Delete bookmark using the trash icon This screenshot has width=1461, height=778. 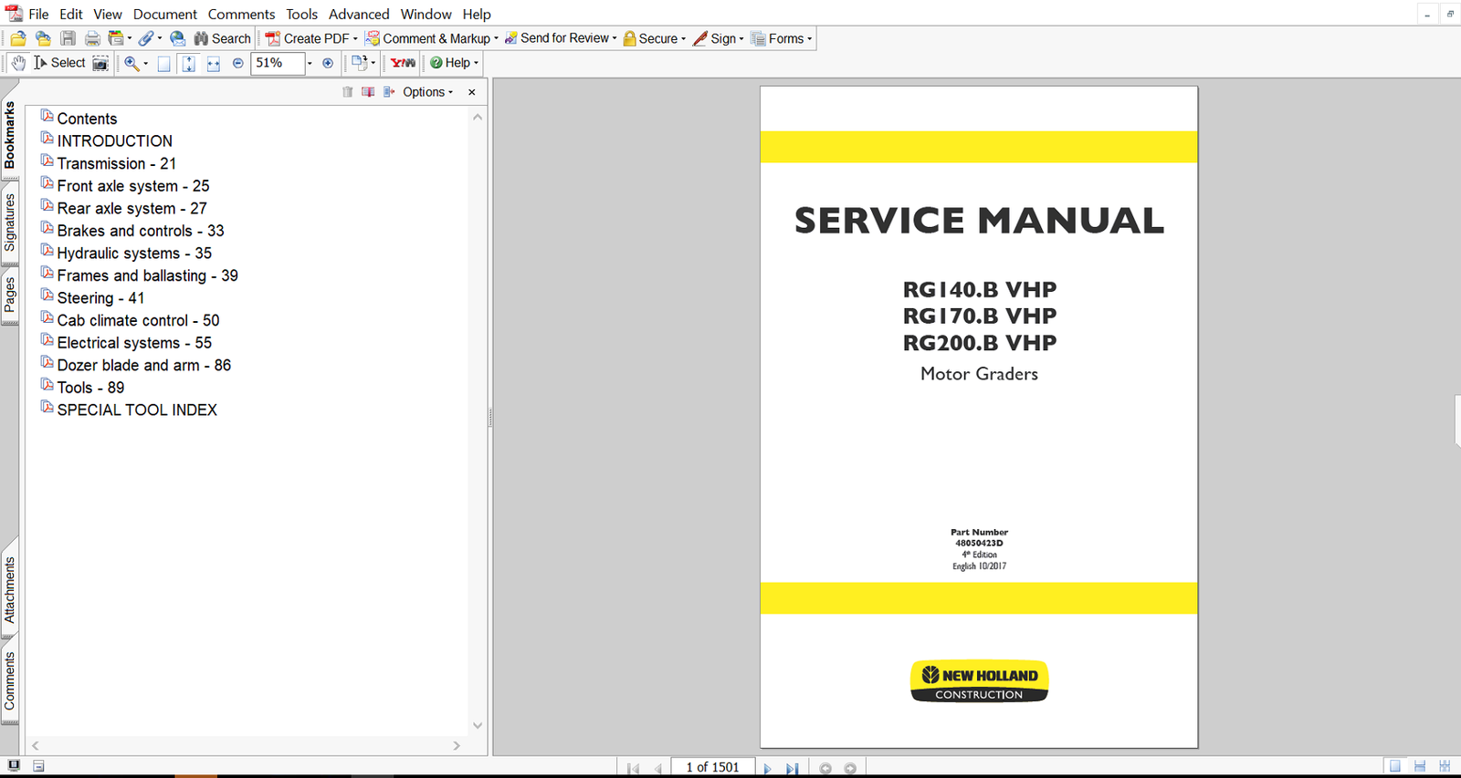tap(347, 92)
